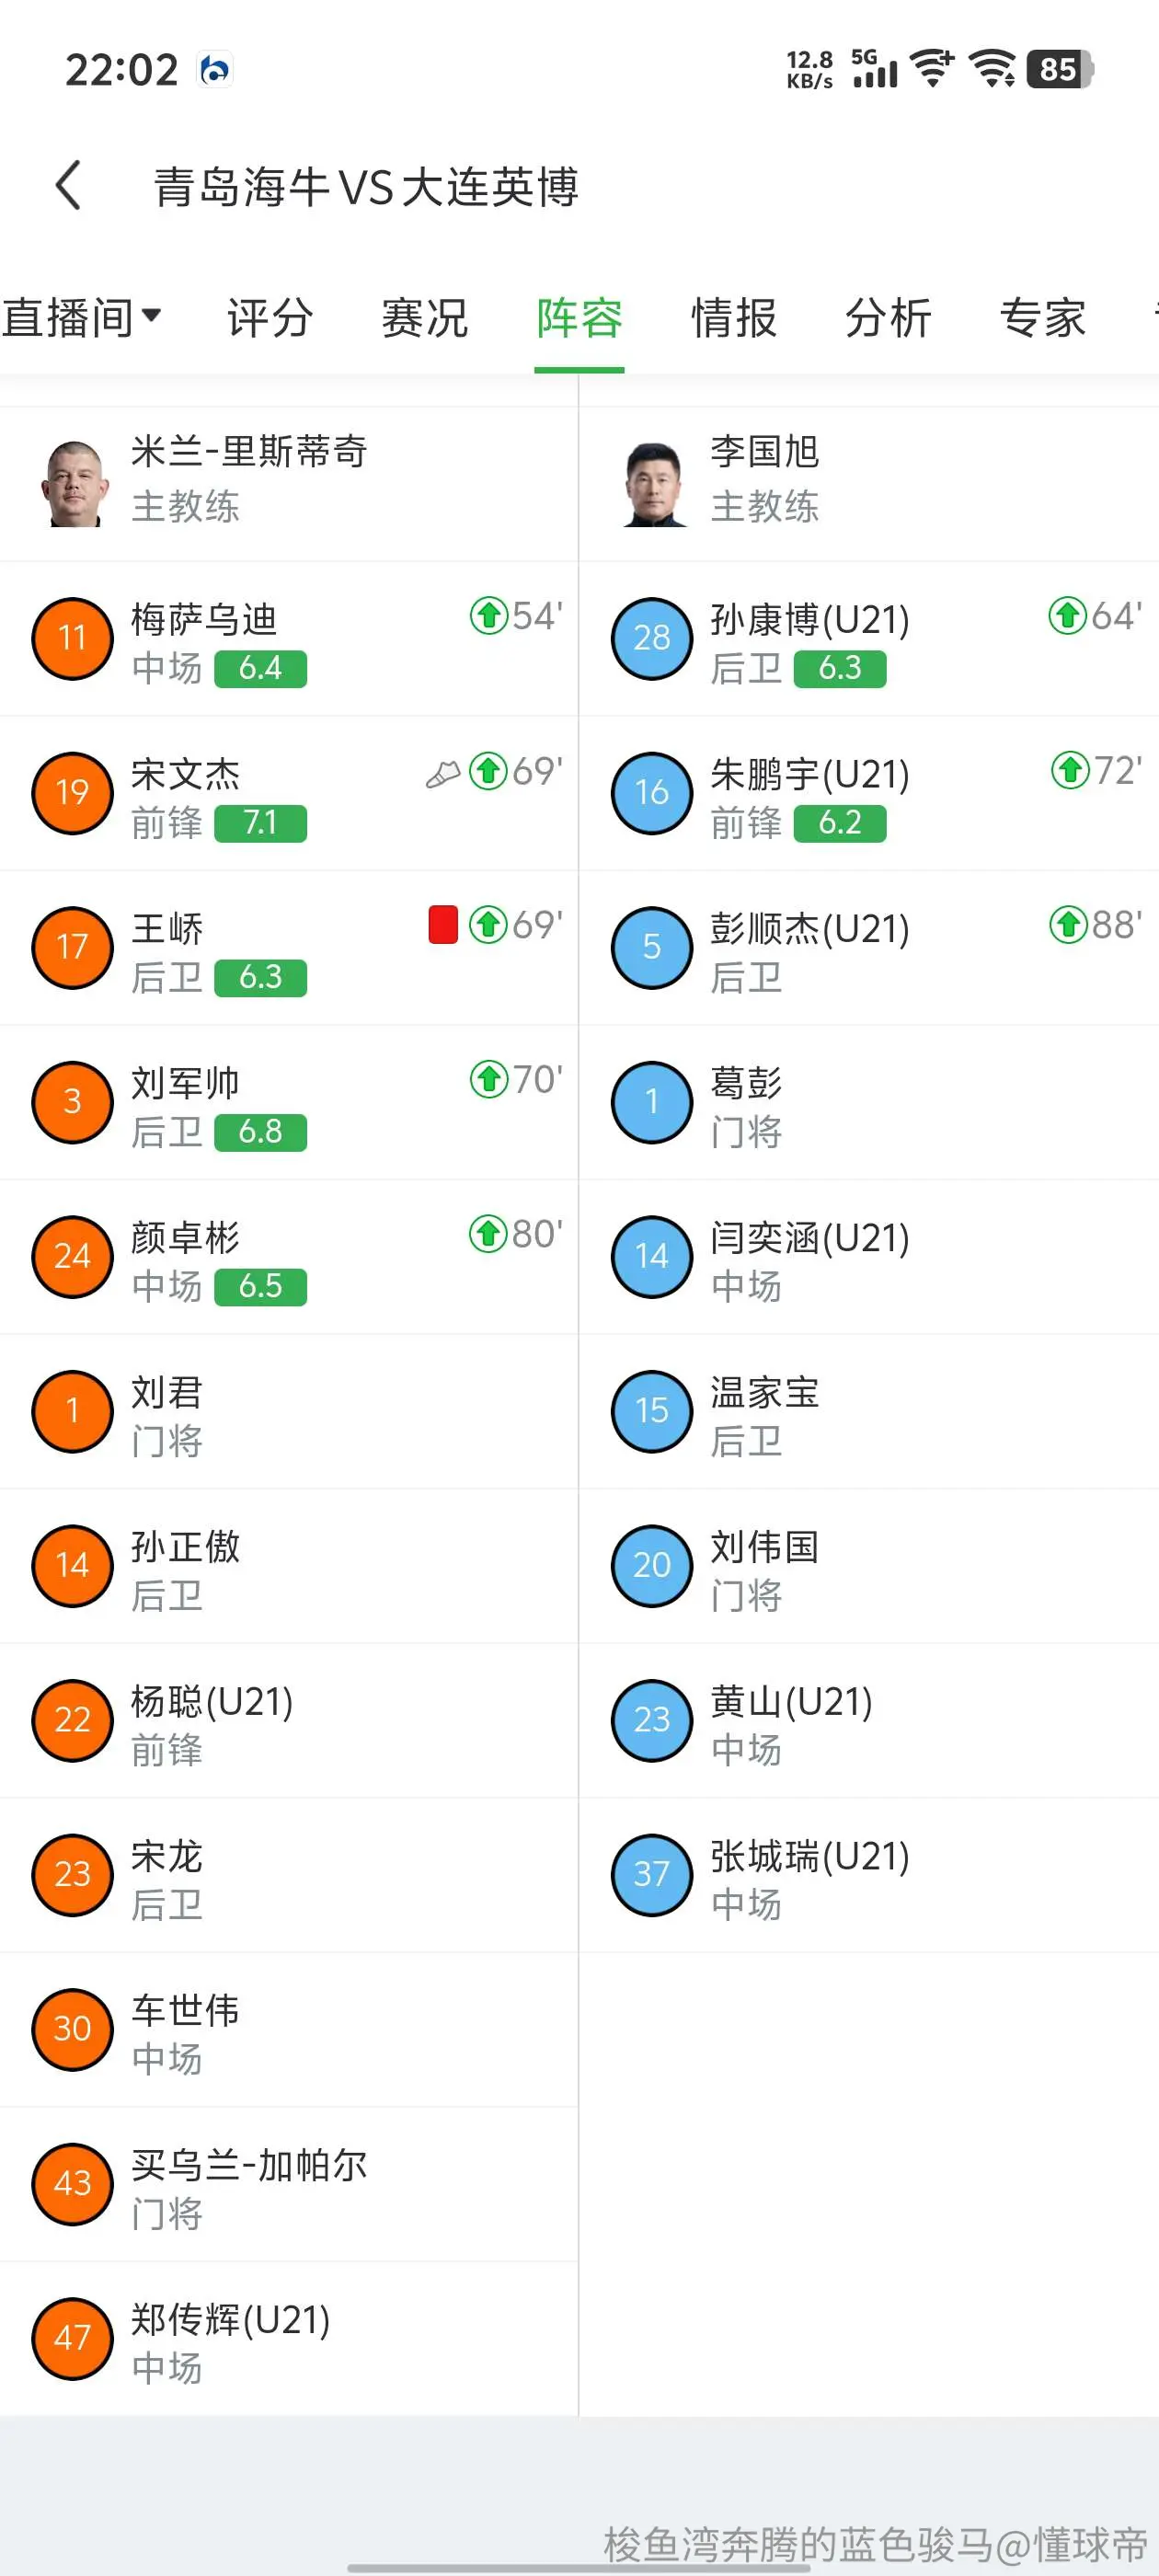Tap orange number 11 jersey badge
Screen dimensions: 1159x2576
[x=72, y=638]
